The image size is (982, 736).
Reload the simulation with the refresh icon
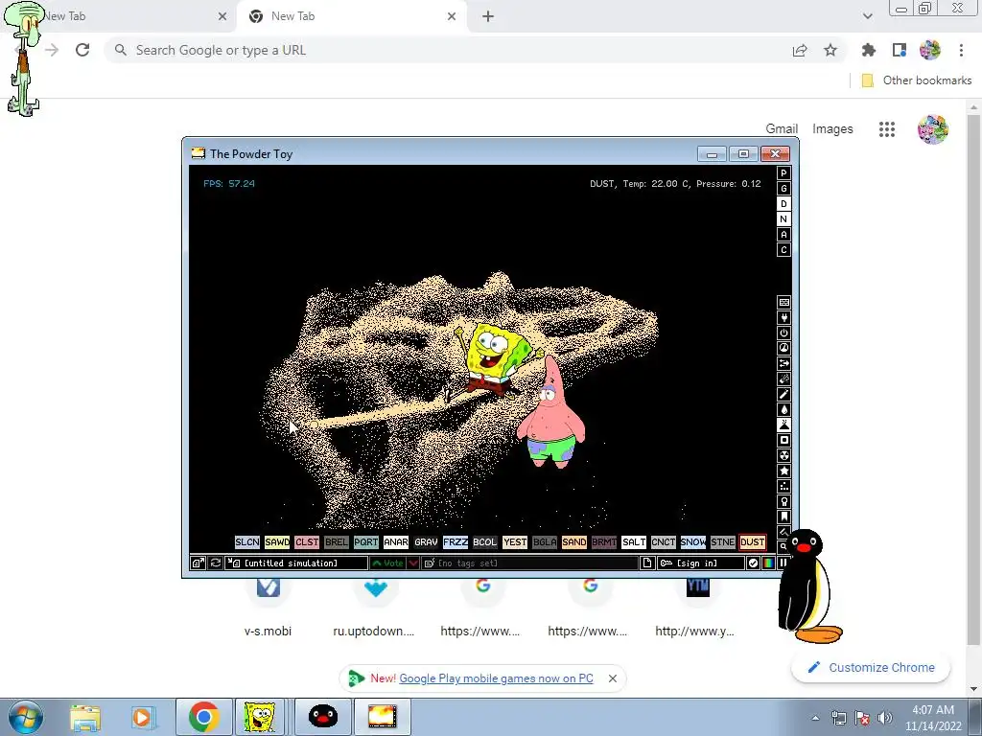coord(215,563)
